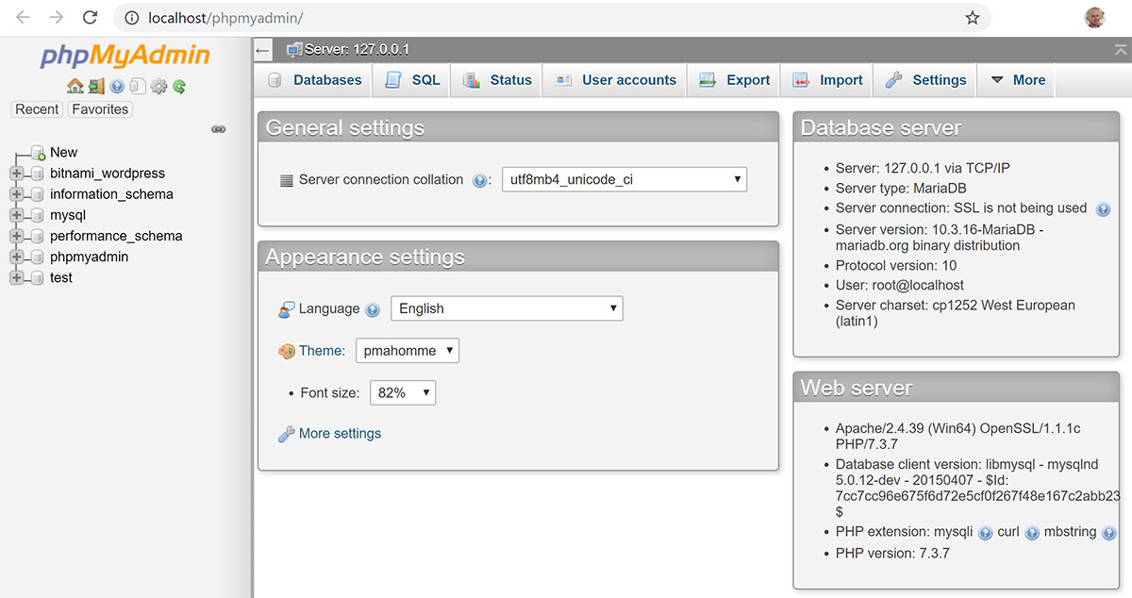
Task: Click the 'User: root@localhost' text
Action: point(900,285)
